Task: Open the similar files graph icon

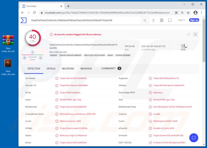Action: 195,34
